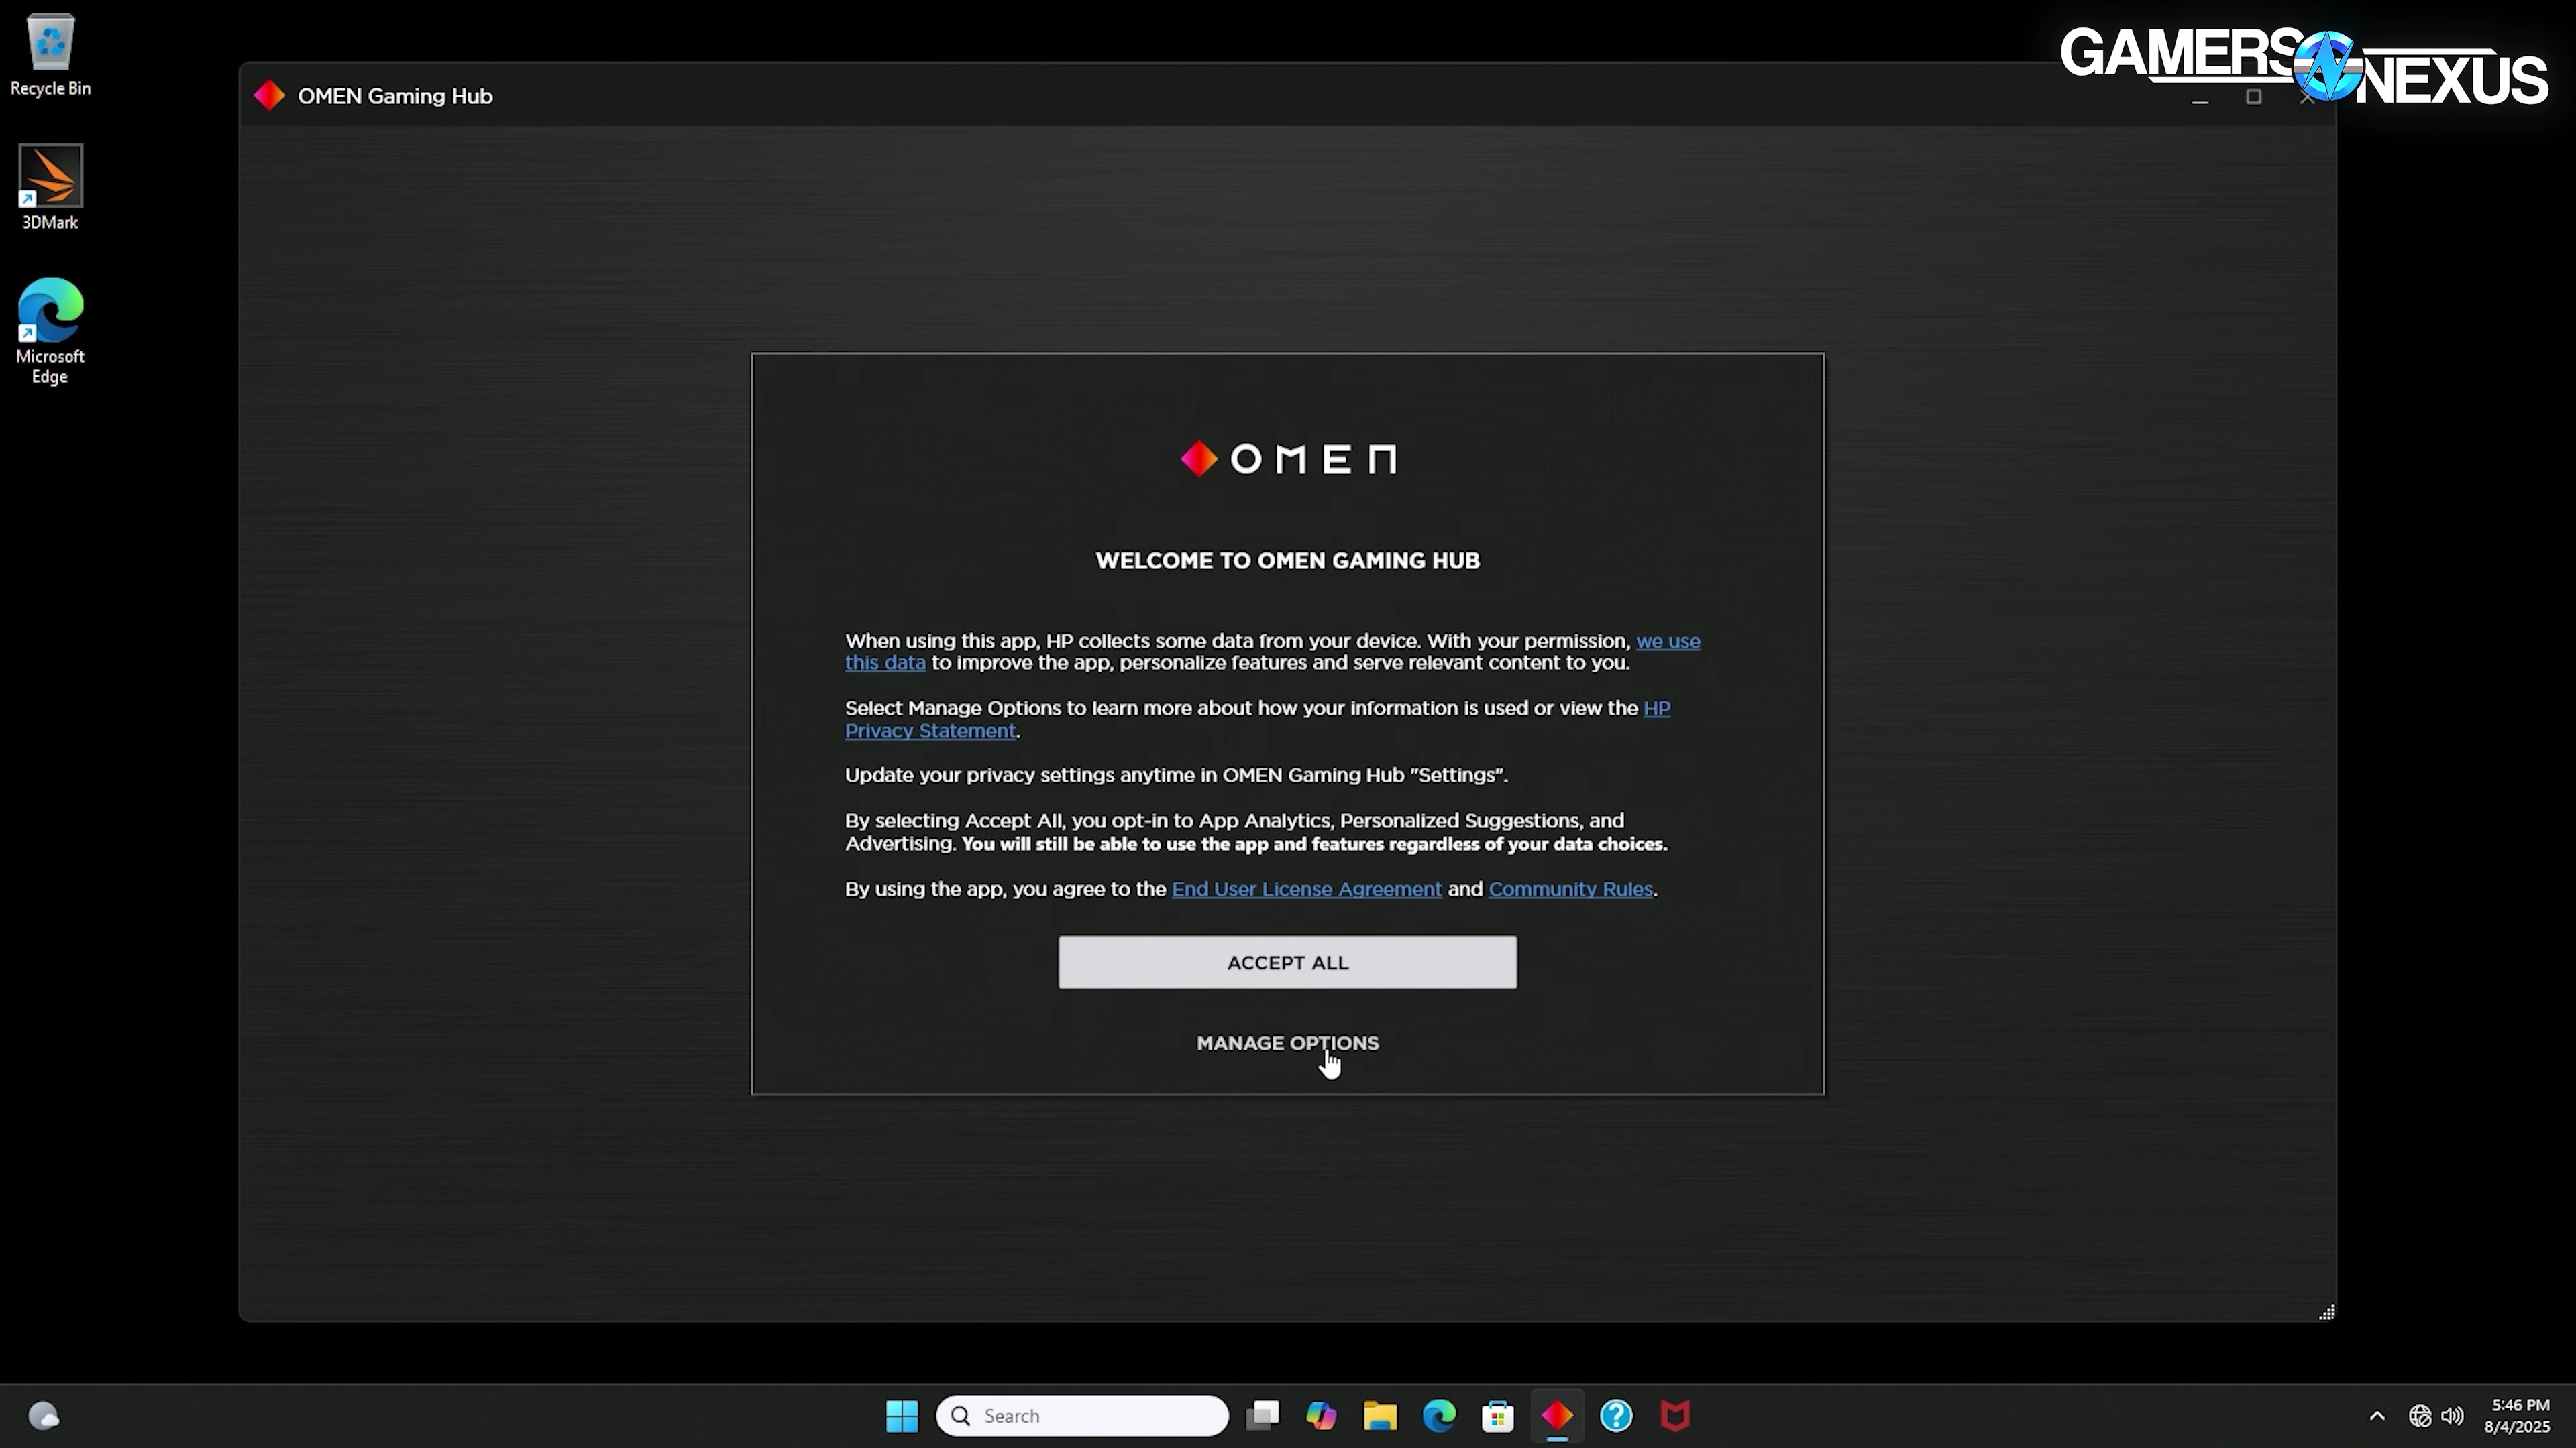Click the ACCEPT ALL button
The image size is (2576, 1448).
1287,963
